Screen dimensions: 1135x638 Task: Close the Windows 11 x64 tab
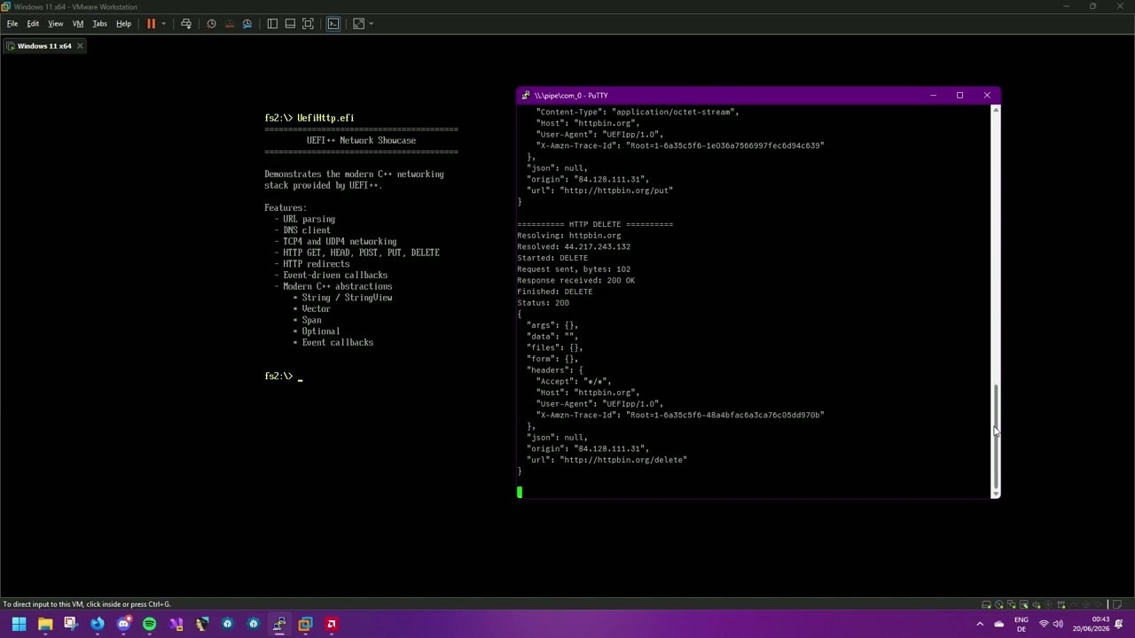tap(79, 46)
